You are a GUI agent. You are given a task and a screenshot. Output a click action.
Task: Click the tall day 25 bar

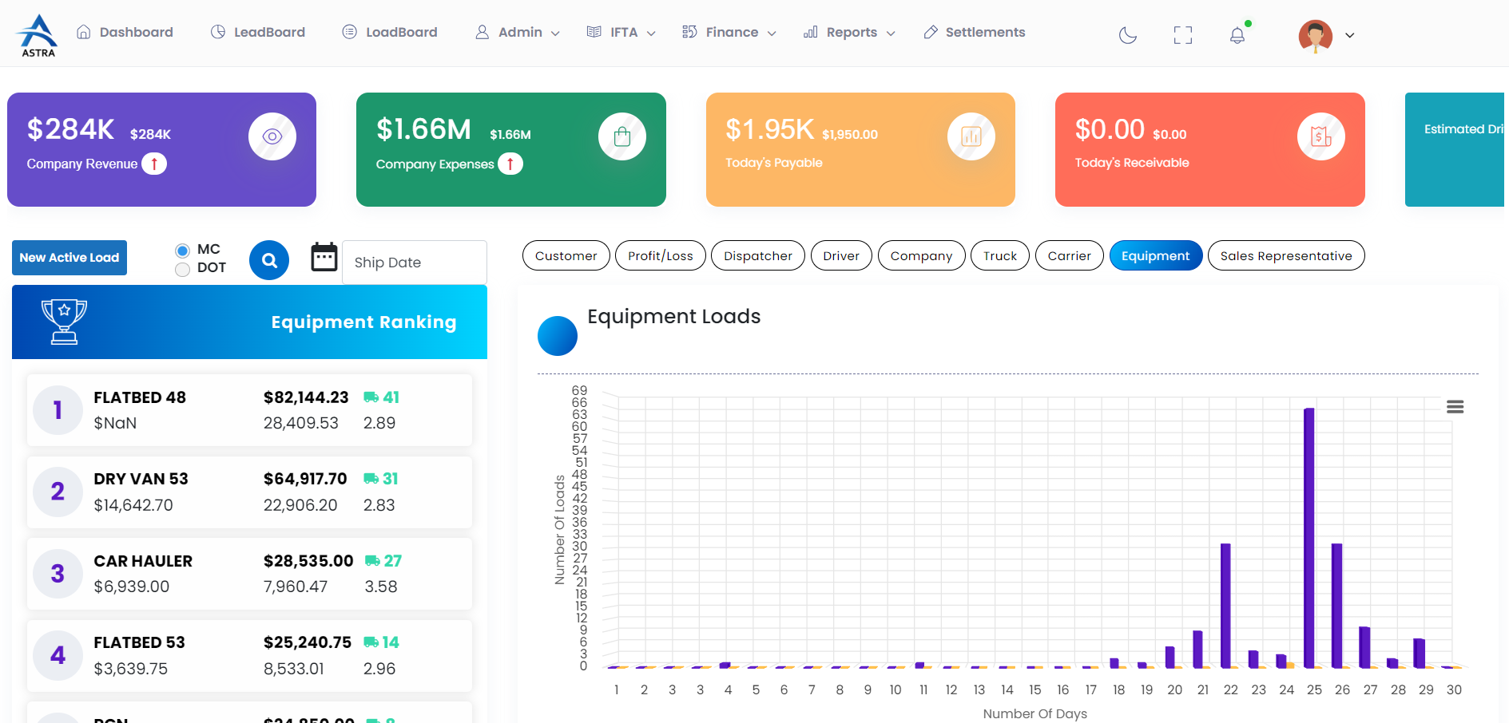(1309, 538)
